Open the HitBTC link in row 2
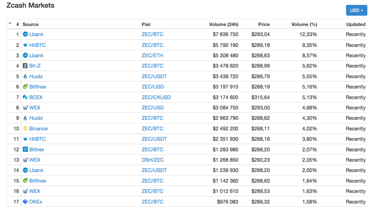376x207 pixels. 37,45
